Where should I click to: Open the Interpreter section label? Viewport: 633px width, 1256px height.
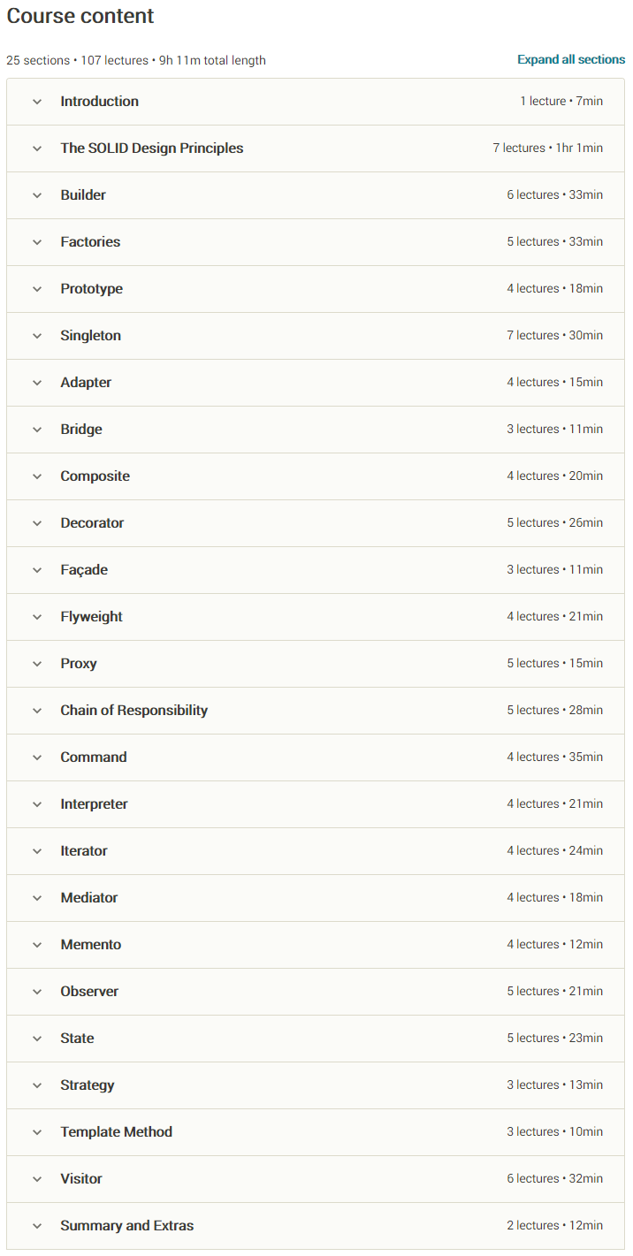coord(94,804)
